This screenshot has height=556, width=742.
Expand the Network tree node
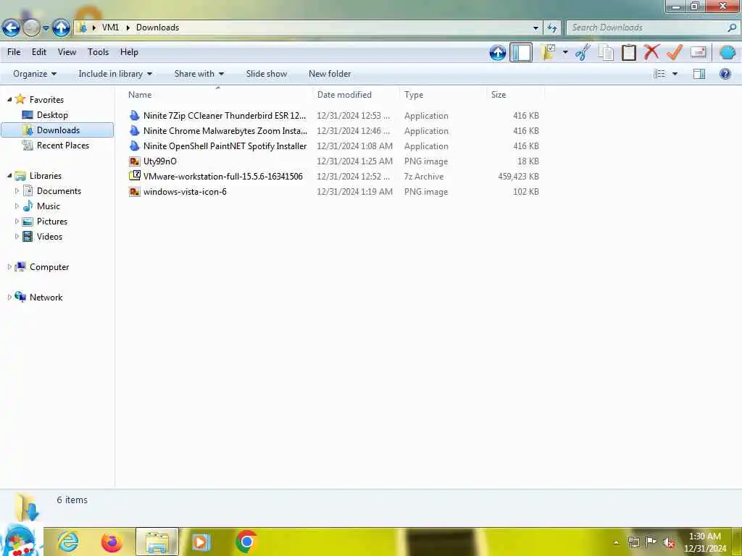[9, 297]
